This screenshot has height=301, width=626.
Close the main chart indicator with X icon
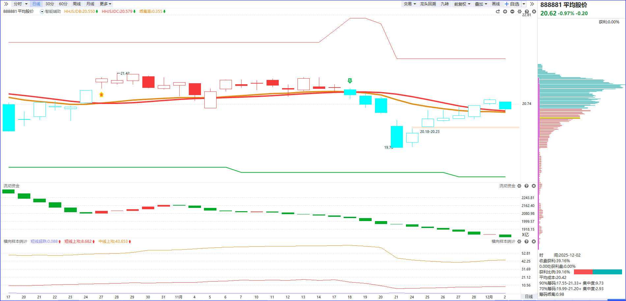[x=534, y=12]
